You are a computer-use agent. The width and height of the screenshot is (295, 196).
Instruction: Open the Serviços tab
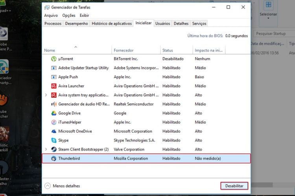click(x=199, y=24)
